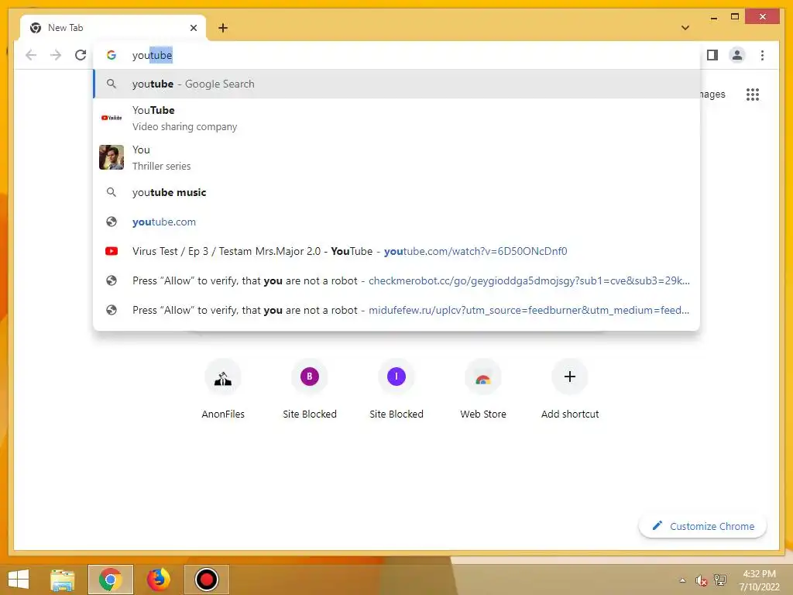The width and height of the screenshot is (793, 595).
Task: Close the New Tab tab
Action: (x=193, y=28)
